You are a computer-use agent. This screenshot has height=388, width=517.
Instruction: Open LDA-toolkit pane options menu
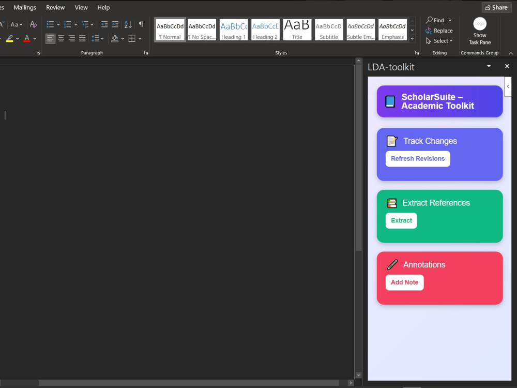click(489, 66)
